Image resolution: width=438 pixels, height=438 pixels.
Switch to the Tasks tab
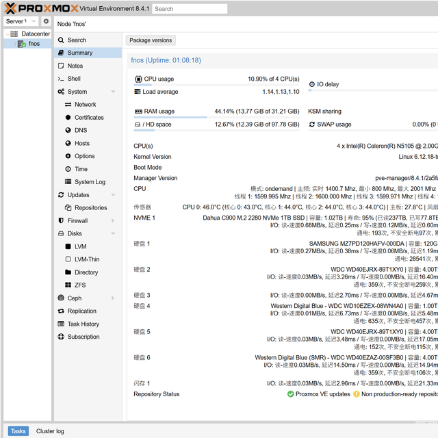tap(18, 431)
